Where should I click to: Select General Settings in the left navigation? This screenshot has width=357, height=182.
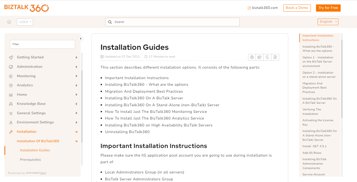[x=31, y=113]
